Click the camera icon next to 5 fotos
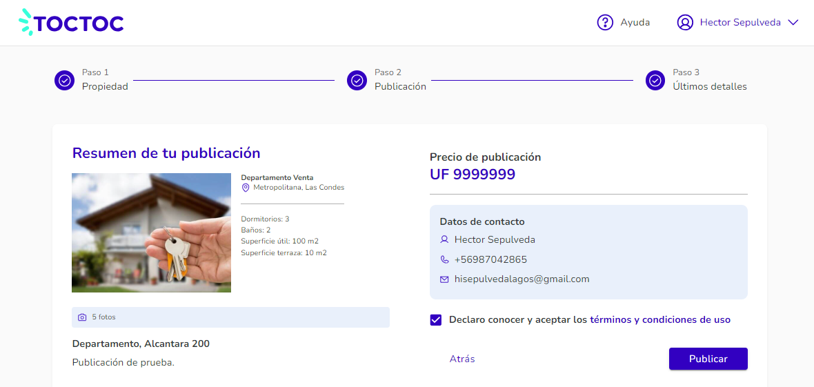The image size is (814, 387). [x=82, y=317]
